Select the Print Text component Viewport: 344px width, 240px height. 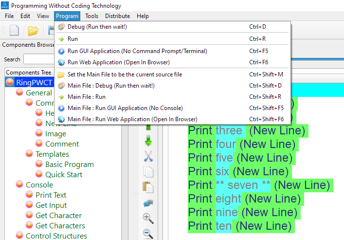coord(51,195)
